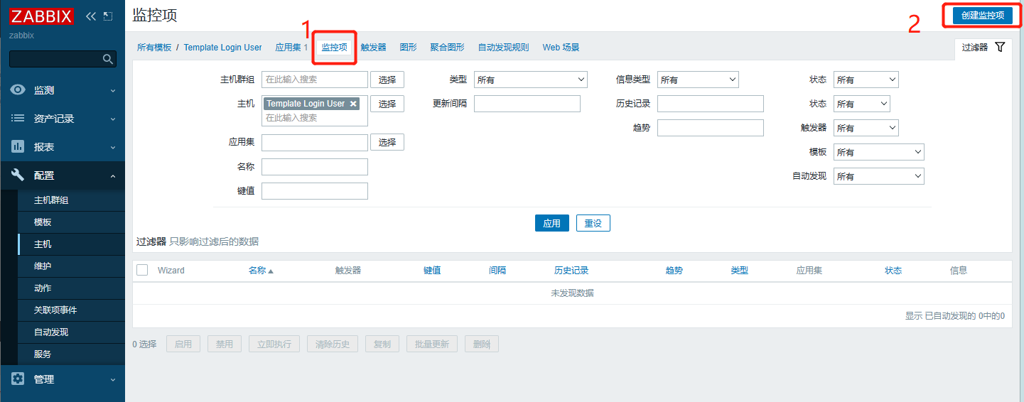Click the 键值 input field
Viewport: 1024px width, 402px height.
tap(315, 191)
